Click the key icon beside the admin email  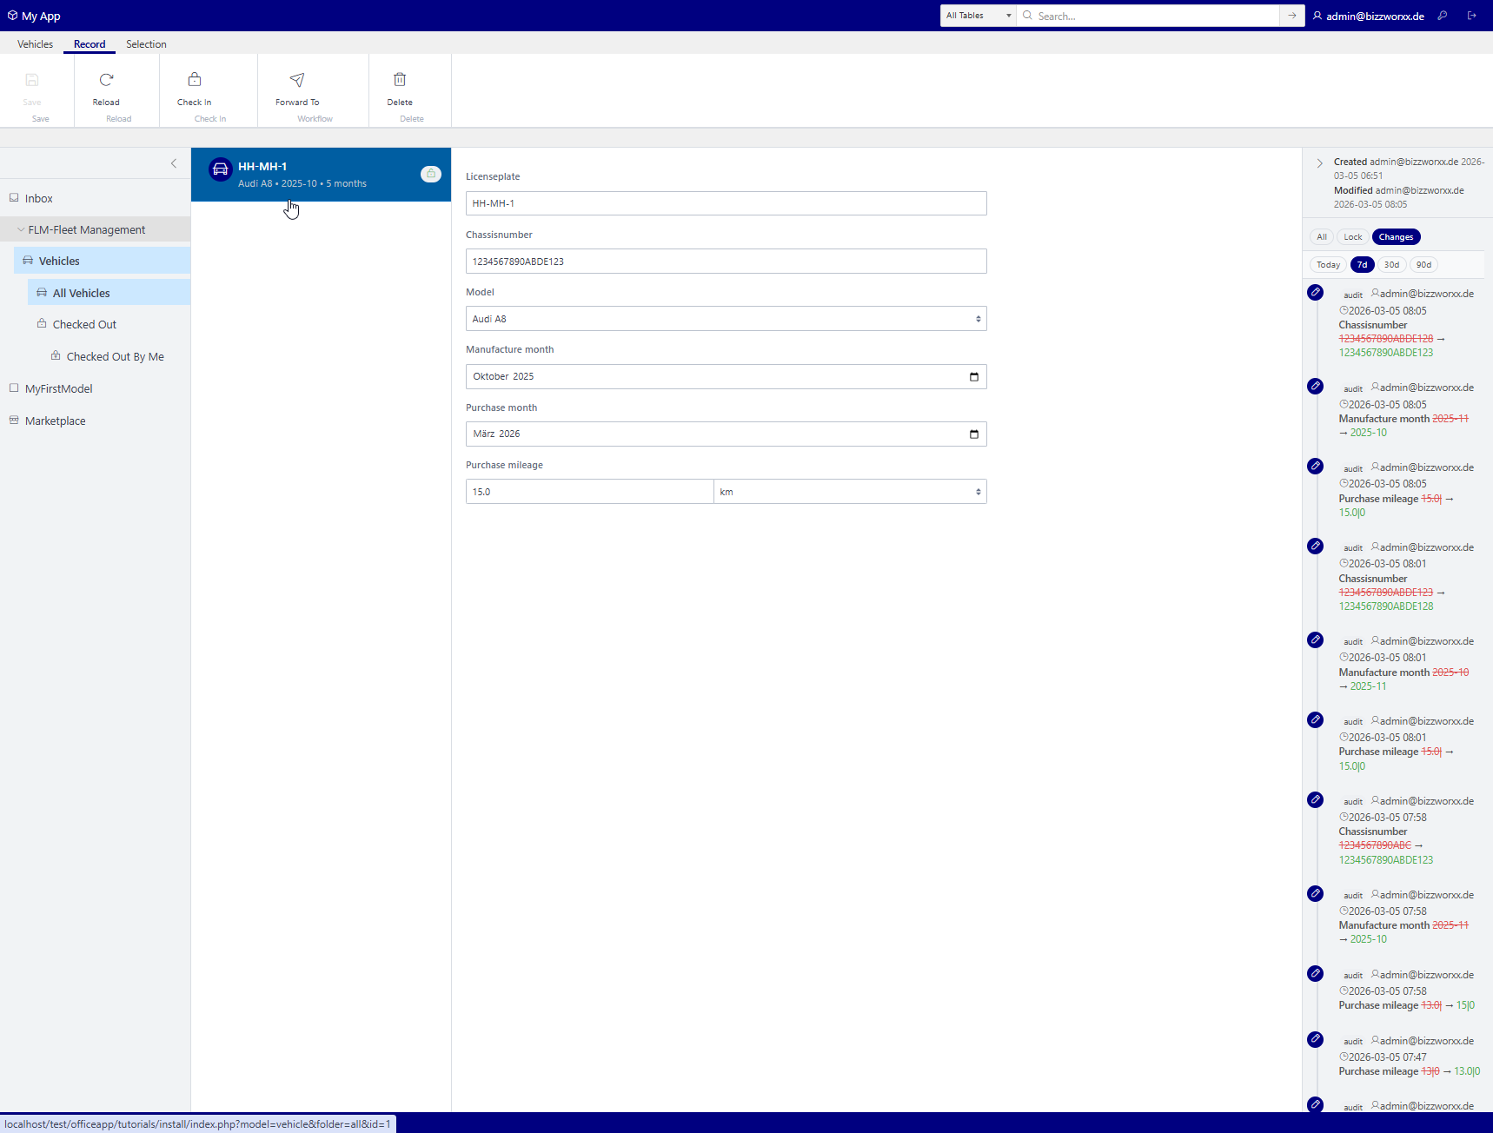tap(1443, 16)
